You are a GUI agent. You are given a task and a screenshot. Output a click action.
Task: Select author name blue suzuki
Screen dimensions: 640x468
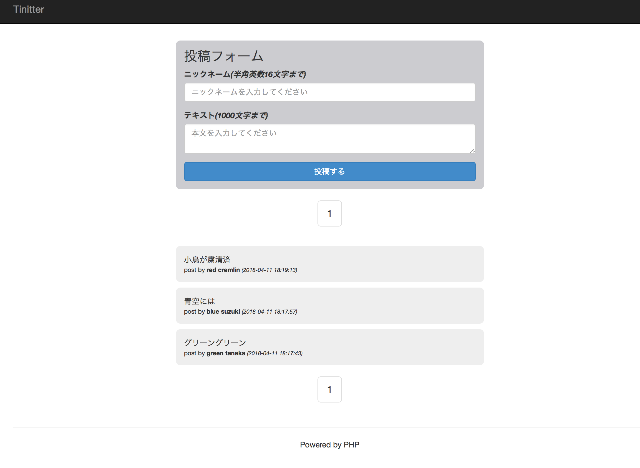coord(223,312)
